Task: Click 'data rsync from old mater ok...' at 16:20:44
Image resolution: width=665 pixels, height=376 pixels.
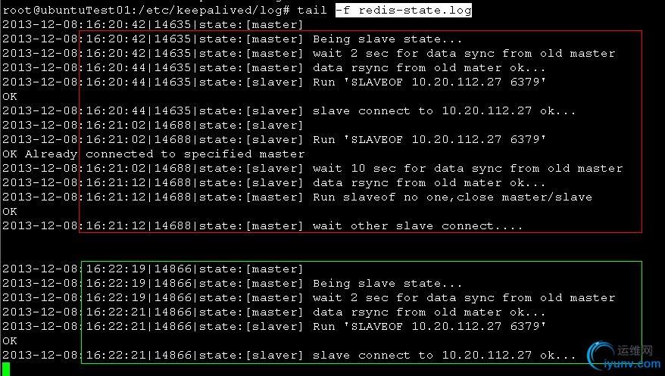Action: click(429, 68)
